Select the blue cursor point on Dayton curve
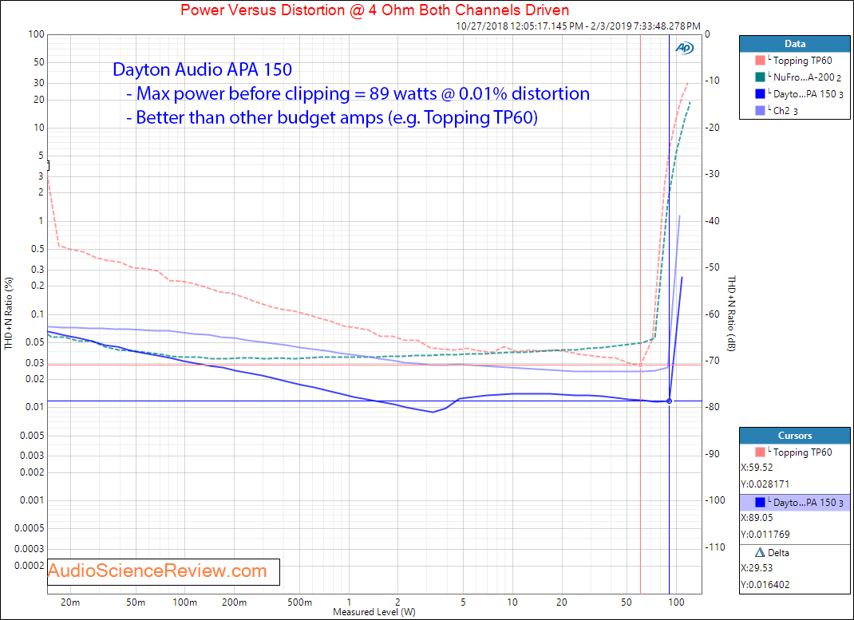Screen dimensions: 854x620 coord(670,401)
